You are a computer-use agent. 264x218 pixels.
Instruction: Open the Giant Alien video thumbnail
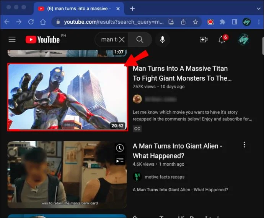click(67, 175)
